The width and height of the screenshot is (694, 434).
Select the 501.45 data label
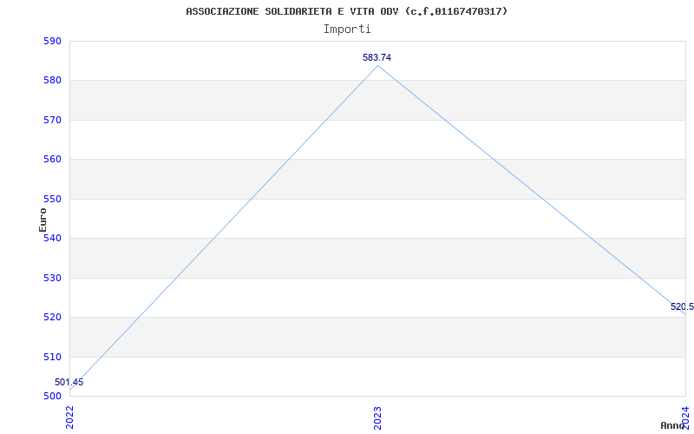click(x=69, y=382)
